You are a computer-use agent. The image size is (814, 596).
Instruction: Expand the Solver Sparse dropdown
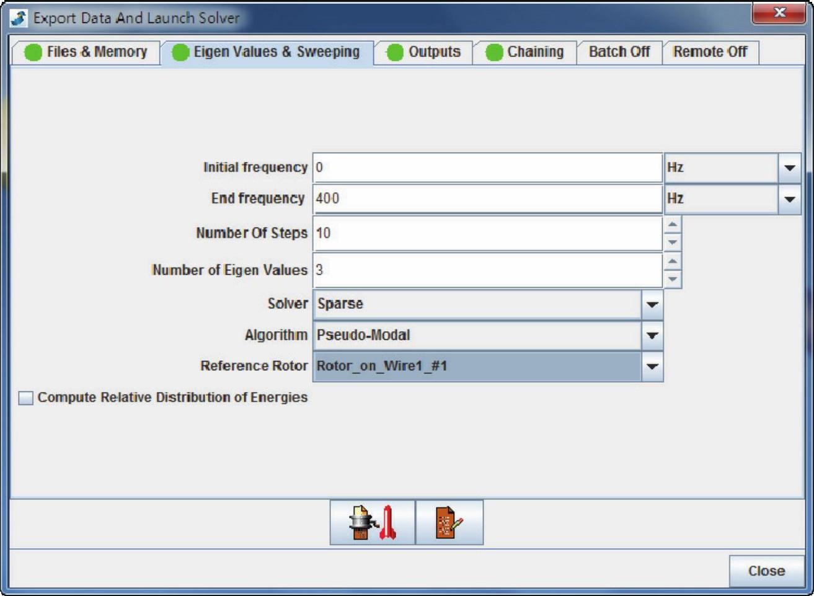coord(652,305)
